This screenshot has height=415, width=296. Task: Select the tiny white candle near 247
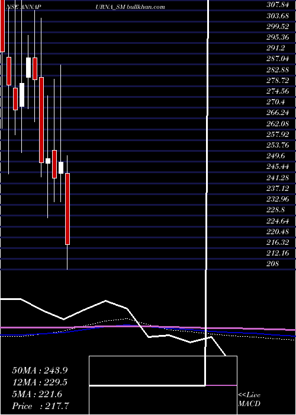click(x=48, y=161)
